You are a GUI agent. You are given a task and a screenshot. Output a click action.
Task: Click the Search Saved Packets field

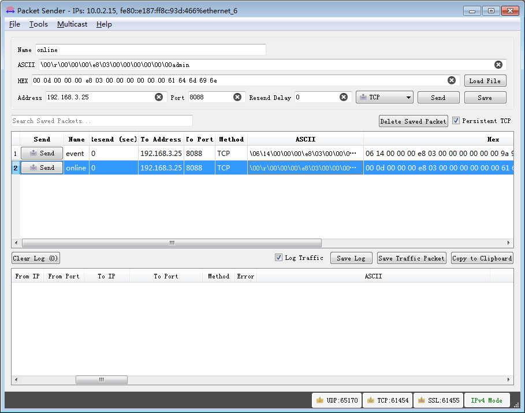coord(102,121)
